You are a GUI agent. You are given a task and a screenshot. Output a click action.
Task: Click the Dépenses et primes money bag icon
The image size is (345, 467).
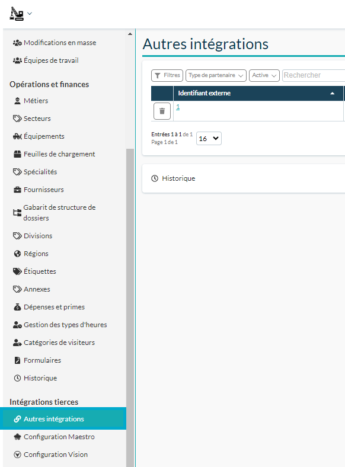point(18,307)
